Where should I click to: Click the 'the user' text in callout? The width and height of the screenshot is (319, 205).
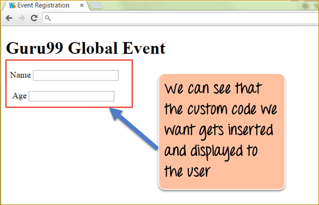[188, 171]
